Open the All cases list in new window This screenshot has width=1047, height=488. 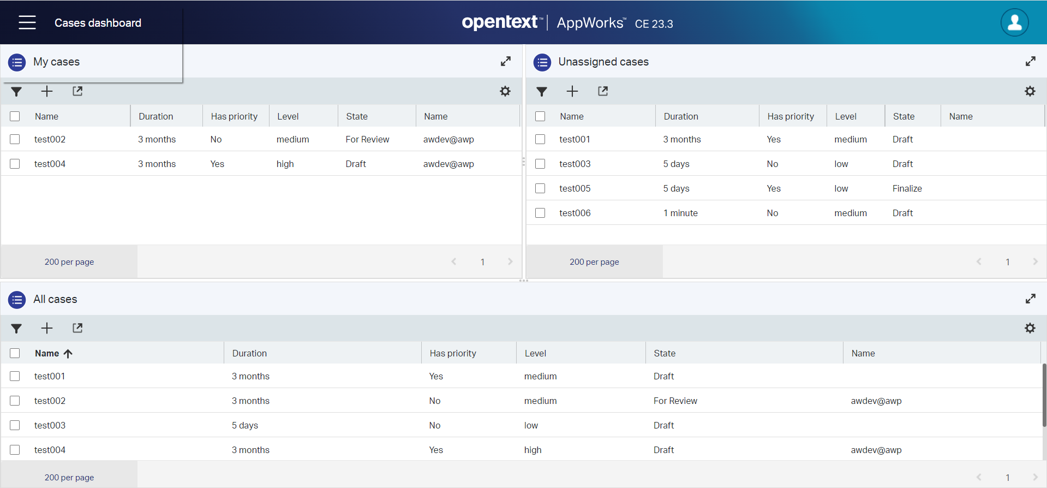point(77,328)
